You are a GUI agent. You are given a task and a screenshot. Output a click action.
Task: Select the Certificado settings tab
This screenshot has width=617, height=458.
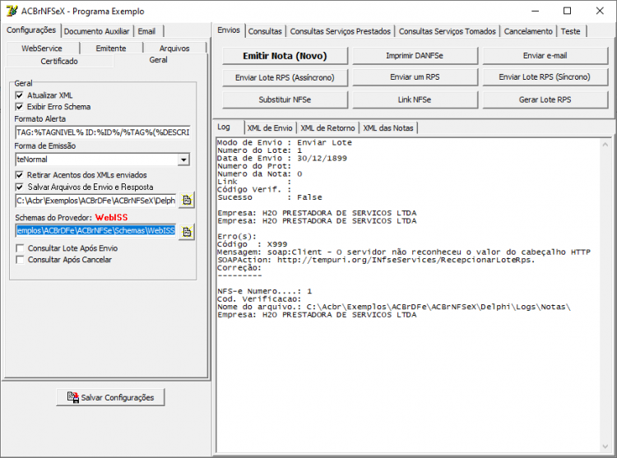(59, 62)
